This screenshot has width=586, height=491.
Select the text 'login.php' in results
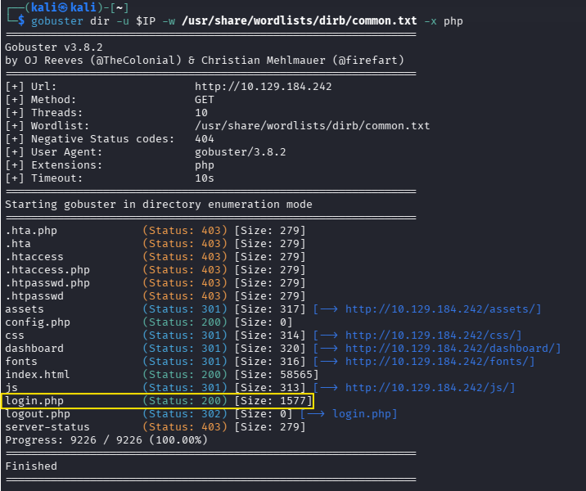34,401
